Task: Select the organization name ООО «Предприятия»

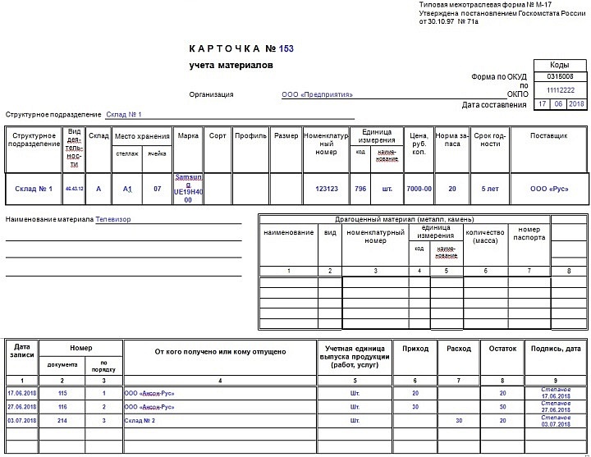Action: pyautogui.click(x=317, y=94)
